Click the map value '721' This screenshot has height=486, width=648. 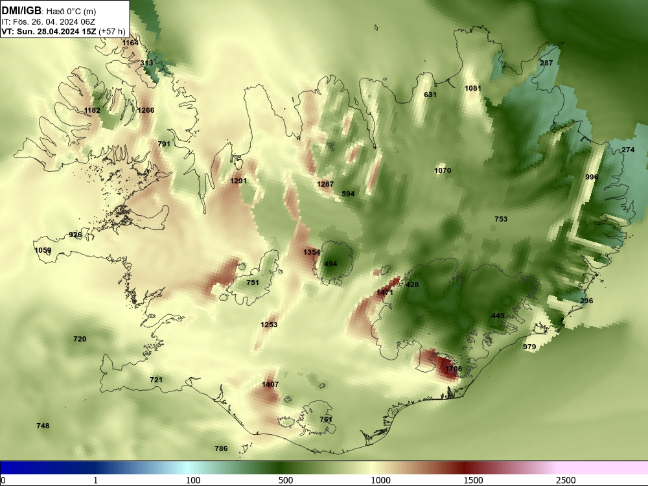(156, 379)
